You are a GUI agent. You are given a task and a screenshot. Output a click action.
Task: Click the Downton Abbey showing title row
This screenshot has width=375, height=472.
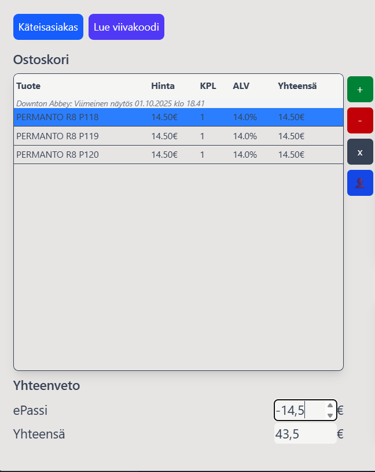[110, 103]
